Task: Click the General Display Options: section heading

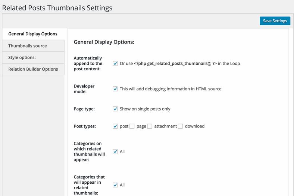Action: (x=104, y=42)
